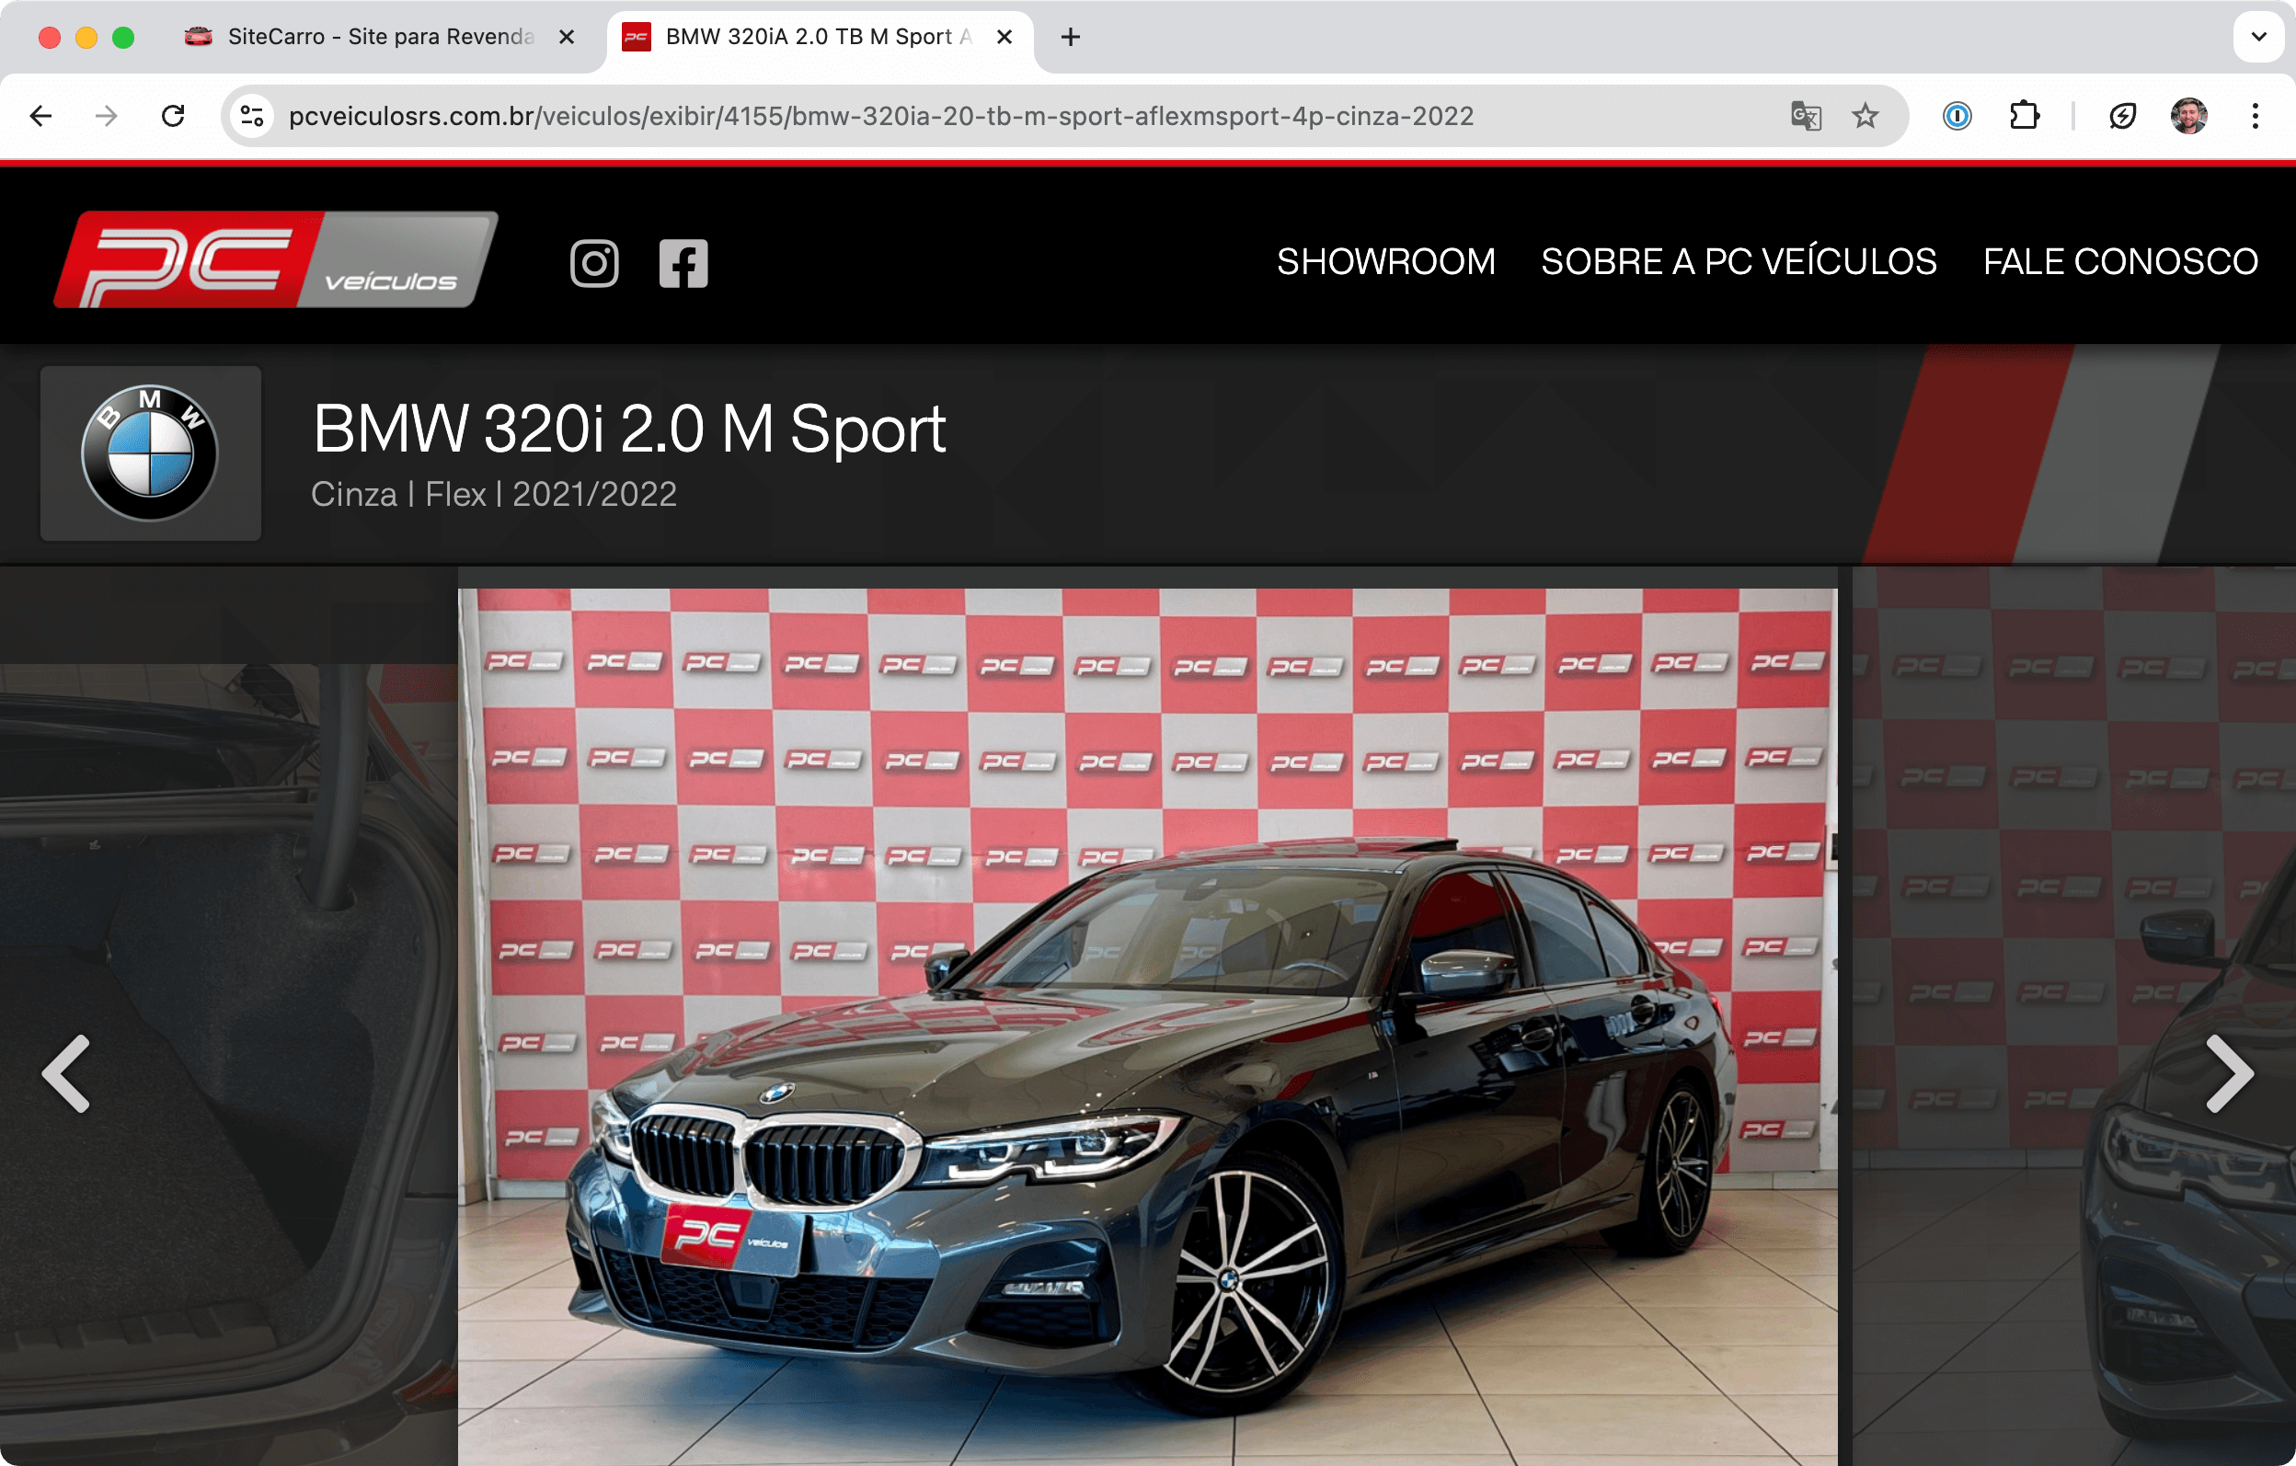This screenshot has width=2296, height=1466.
Task: Translate this page with Google Translate
Action: pos(1806,116)
